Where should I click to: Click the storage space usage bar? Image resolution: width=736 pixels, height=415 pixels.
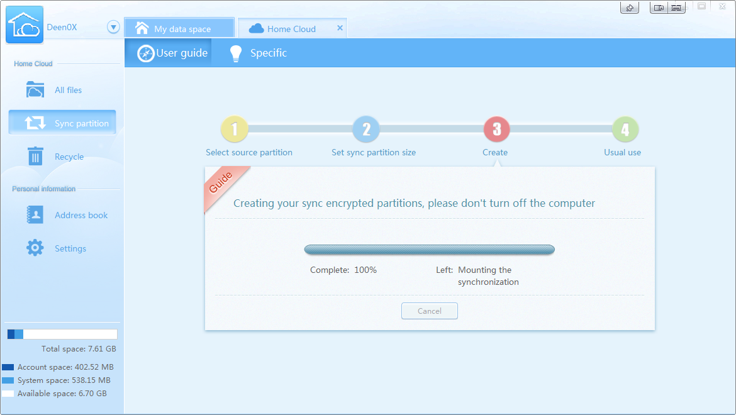tap(62, 335)
